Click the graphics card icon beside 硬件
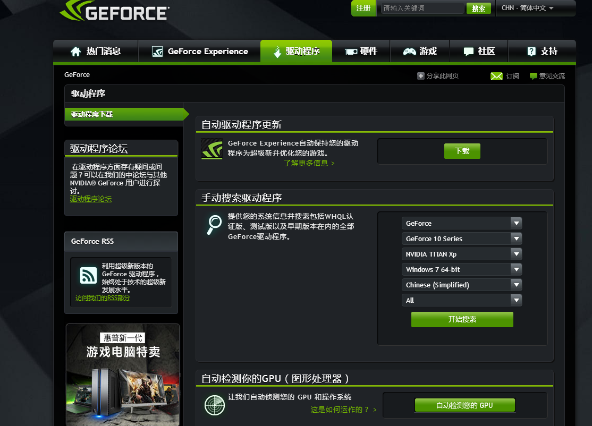 tap(351, 52)
